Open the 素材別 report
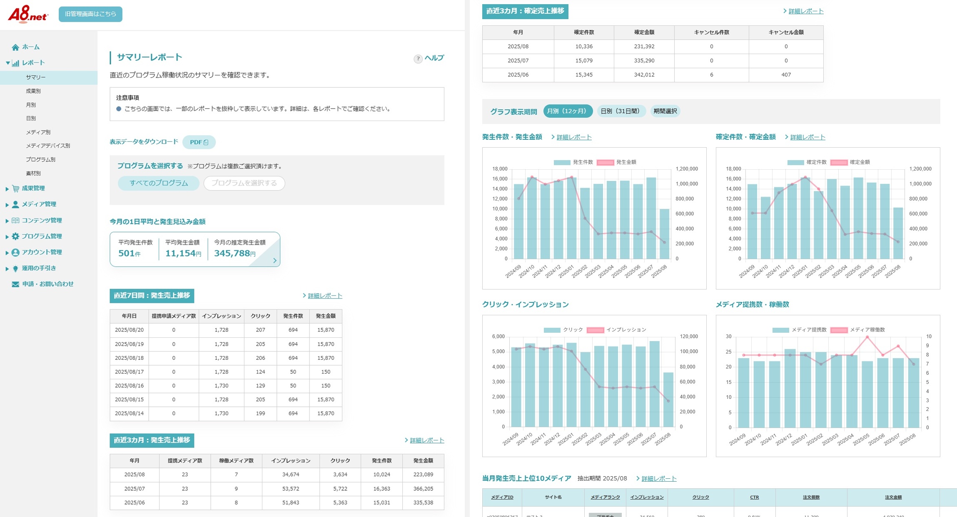 click(33, 173)
